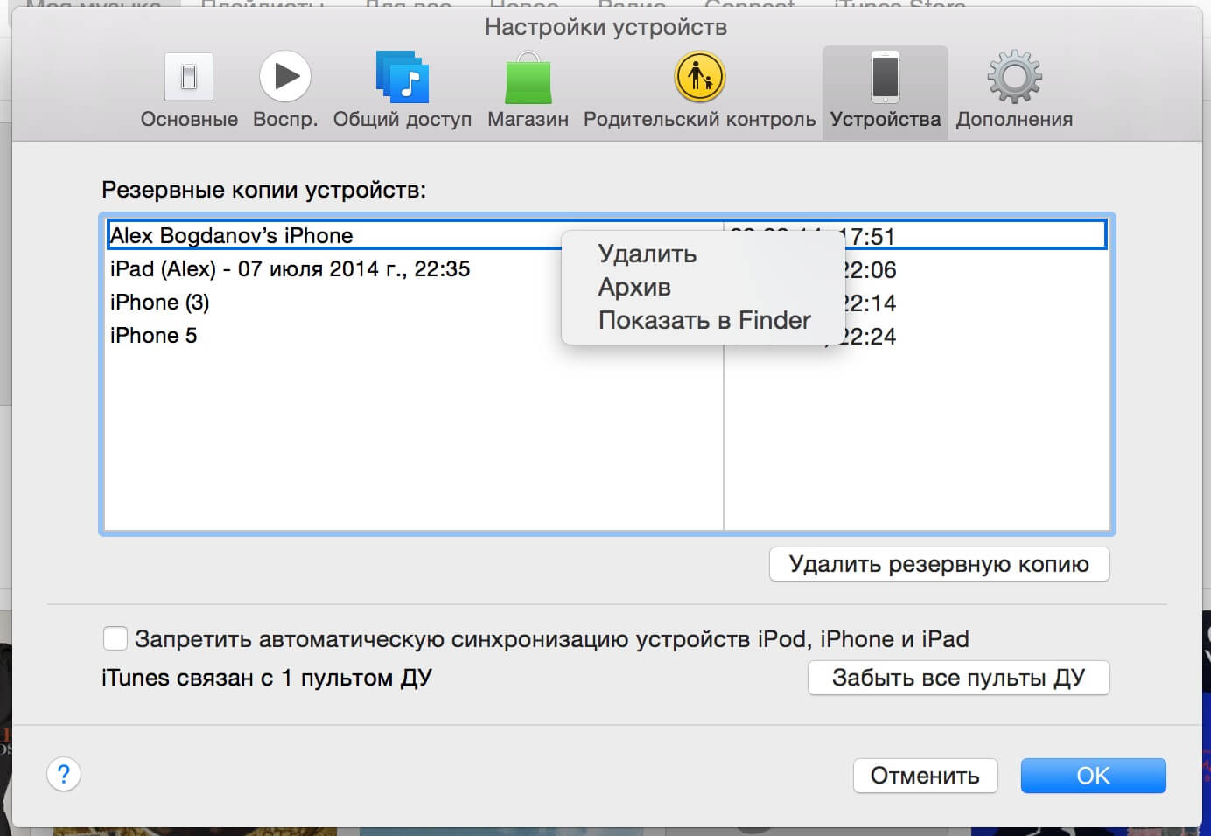Click the Удалить резервную копию button
This screenshot has height=836, width=1211.
point(939,564)
